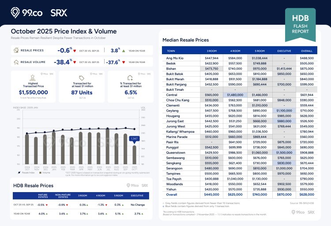Click the 1,347 volume tooltip on chart
This screenshot has height=226, width=331.
point(135,139)
